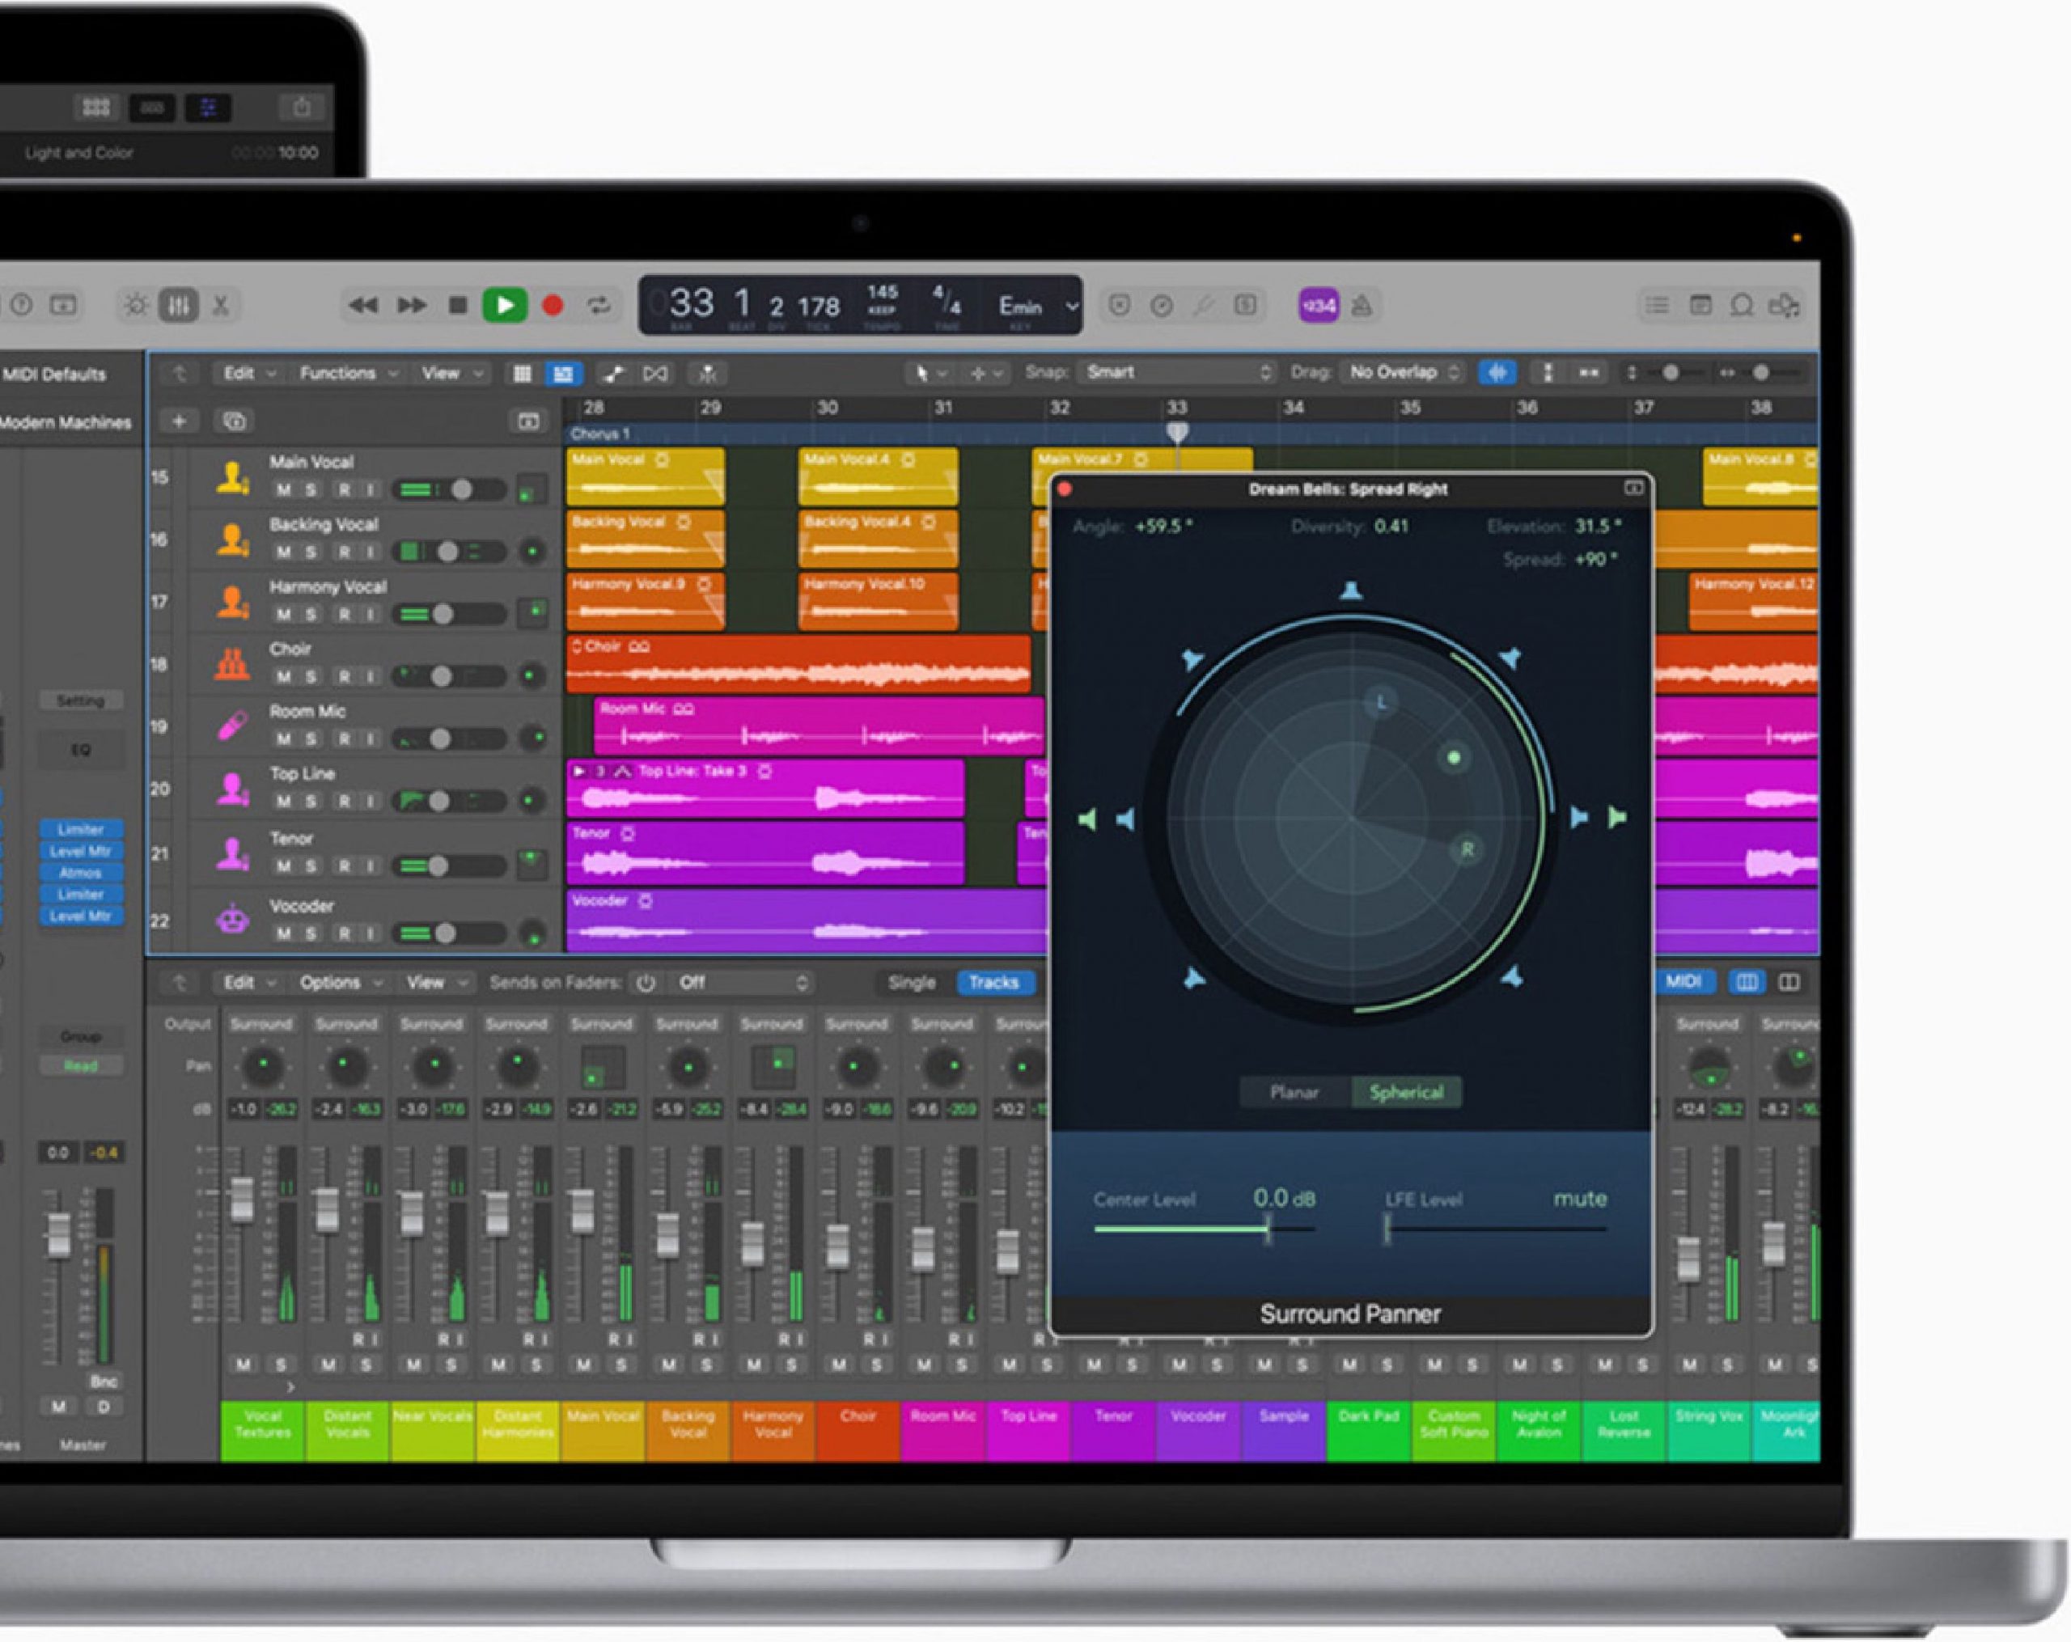Click the green pan puck in Surround Panner
The image size is (2071, 1642).
point(1455,758)
